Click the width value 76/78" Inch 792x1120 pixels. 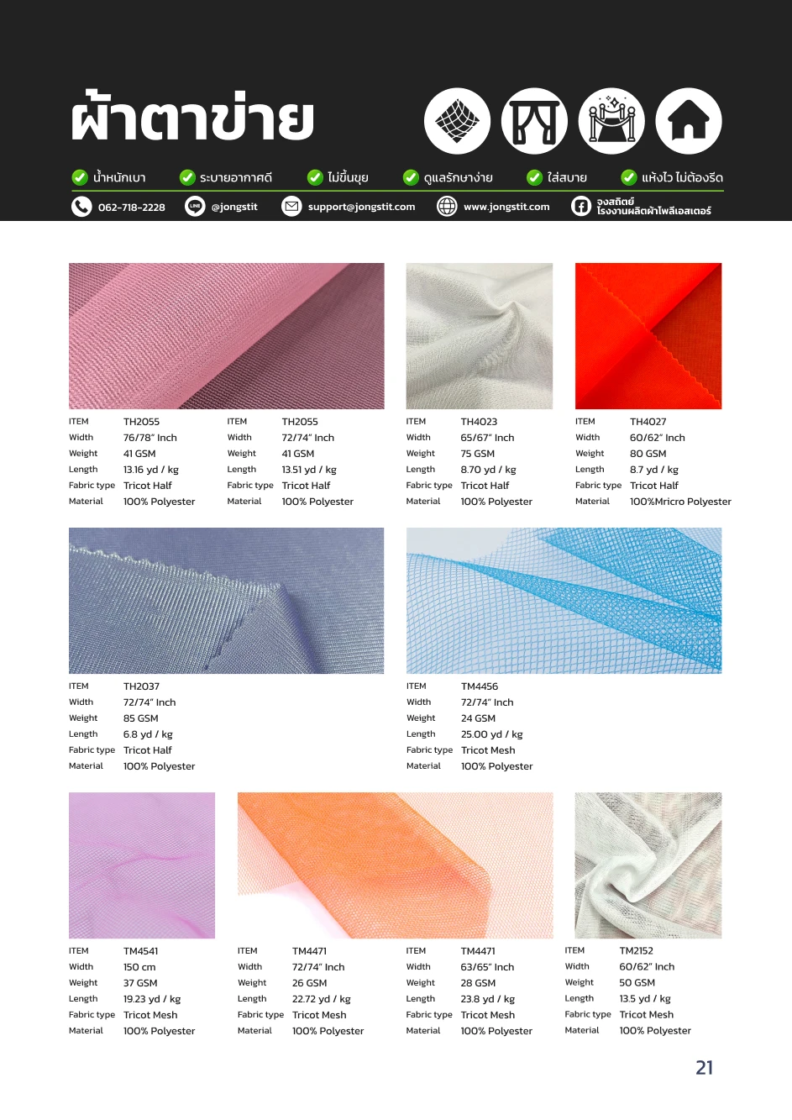150,438
